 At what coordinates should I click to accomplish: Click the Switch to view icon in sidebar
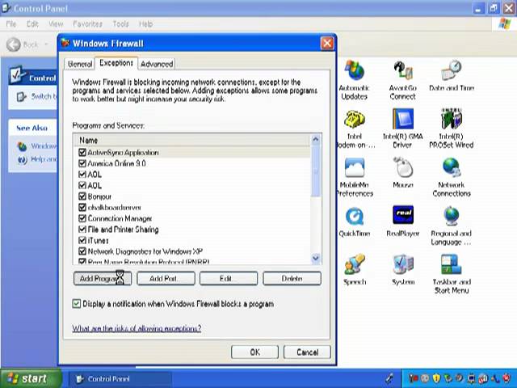tap(22, 97)
